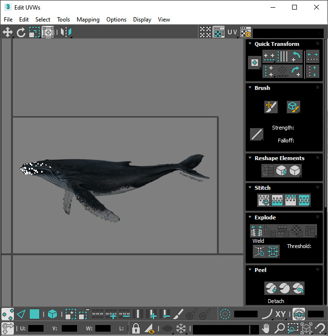Click the Break explode icon
The height and width of the screenshot is (336, 328).
[257, 231]
